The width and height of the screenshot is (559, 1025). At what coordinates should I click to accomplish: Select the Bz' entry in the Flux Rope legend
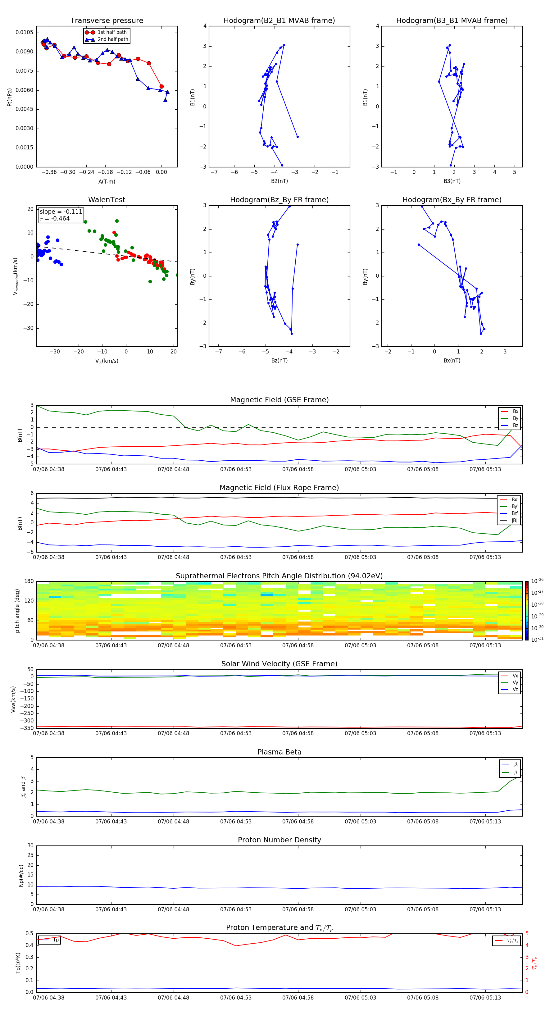coord(509,513)
